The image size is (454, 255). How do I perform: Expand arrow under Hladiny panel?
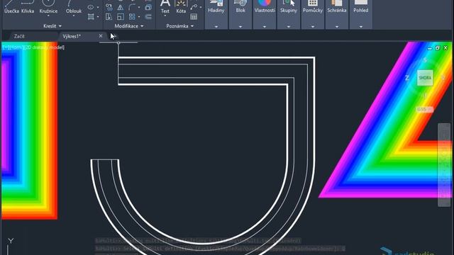(216, 27)
